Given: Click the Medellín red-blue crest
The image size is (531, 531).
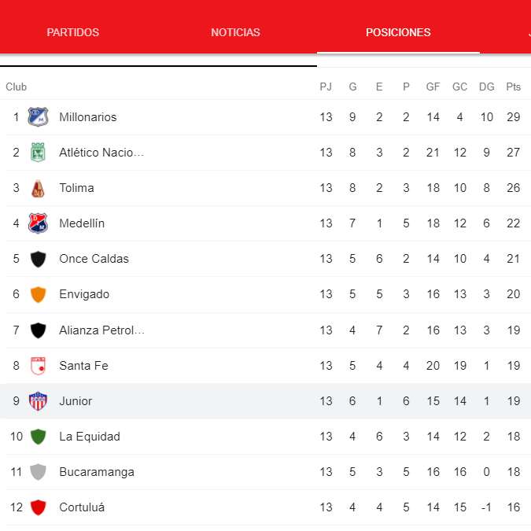Looking at the screenshot, I should point(38,223).
